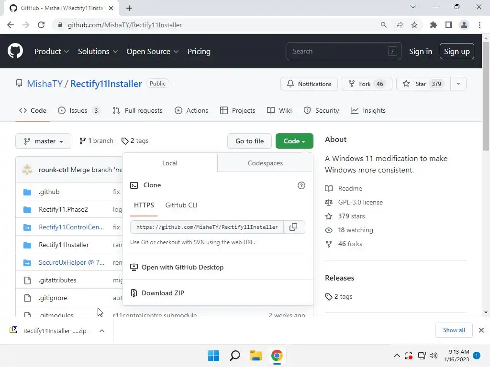This screenshot has width=490, height=367.
Task: Open Chrome extensions puzzle icon
Action: pyautogui.click(x=434, y=25)
